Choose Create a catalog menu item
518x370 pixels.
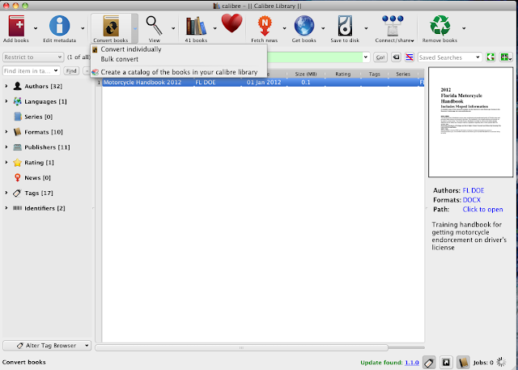click(178, 72)
